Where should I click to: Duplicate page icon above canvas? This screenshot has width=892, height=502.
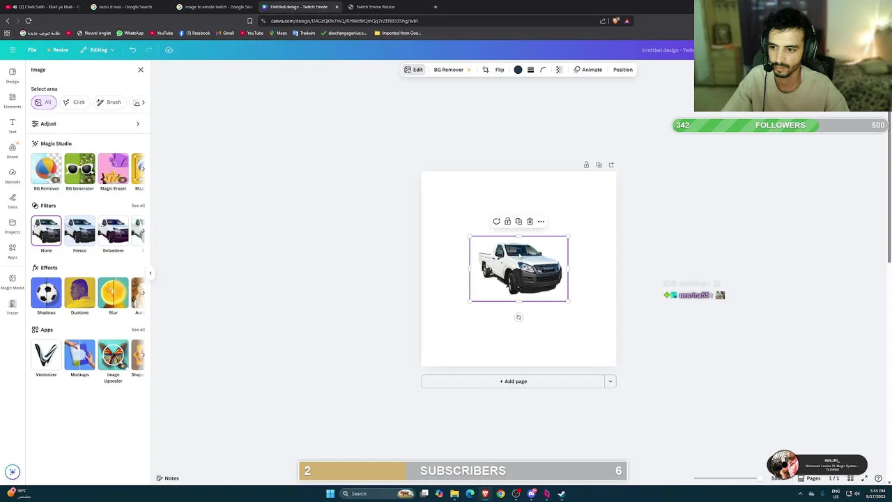[599, 165]
